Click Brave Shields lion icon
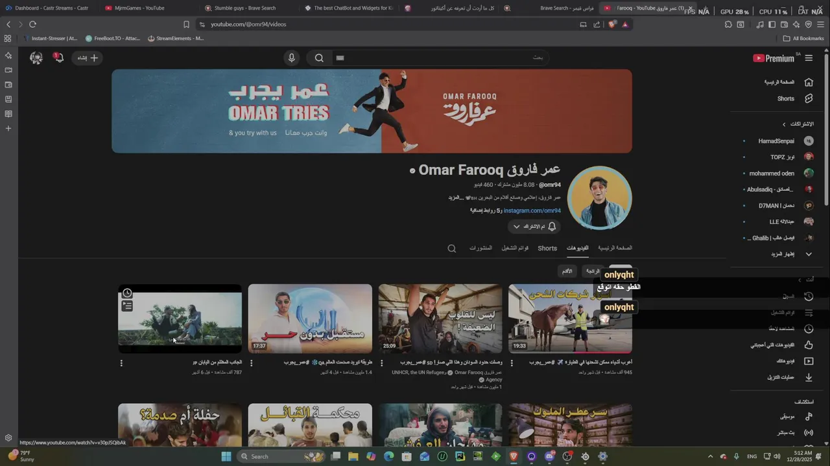830x466 pixels. (x=612, y=24)
